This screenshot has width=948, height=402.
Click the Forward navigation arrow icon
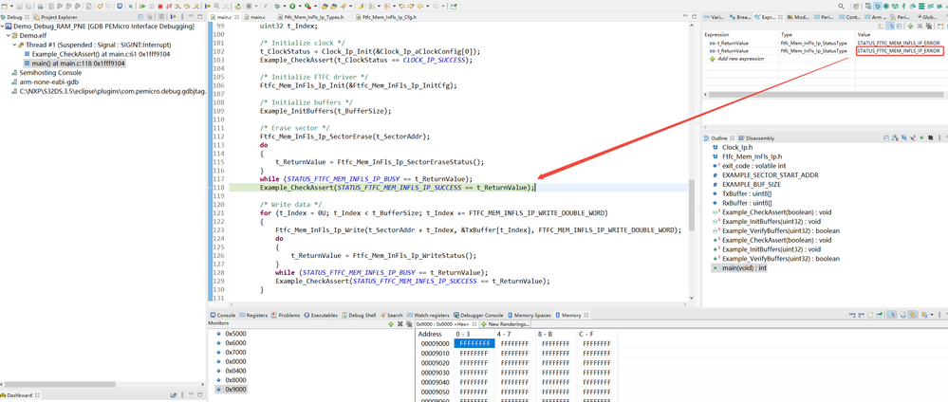tap(436, 6)
